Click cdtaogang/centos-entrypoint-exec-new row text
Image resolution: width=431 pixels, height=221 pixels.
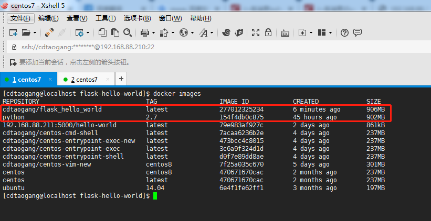tap(69, 141)
